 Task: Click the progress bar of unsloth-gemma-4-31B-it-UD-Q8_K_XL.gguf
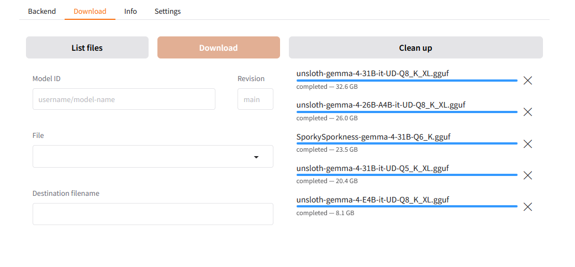[x=407, y=80]
